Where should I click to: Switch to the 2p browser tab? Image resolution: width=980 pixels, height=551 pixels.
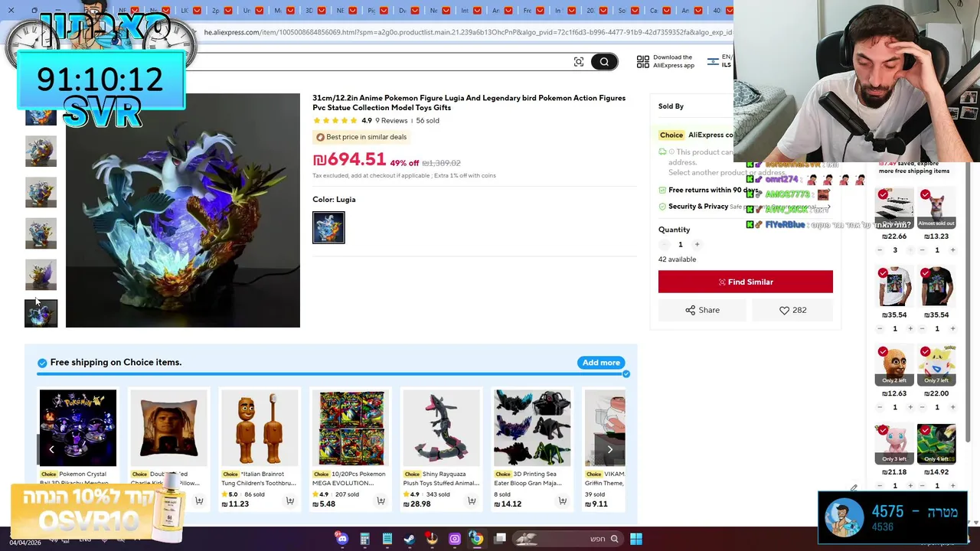tap(220, 11)
